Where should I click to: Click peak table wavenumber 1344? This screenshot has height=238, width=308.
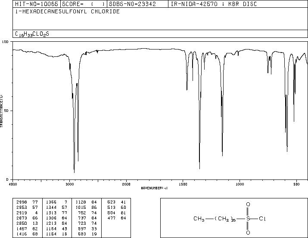pos(51,207)
